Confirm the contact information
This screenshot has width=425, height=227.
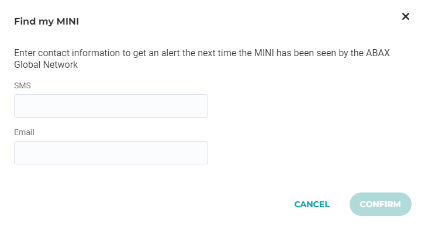tap(380, 204)
